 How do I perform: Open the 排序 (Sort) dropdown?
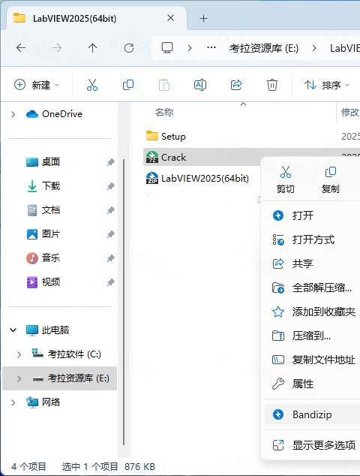point(327,85)
